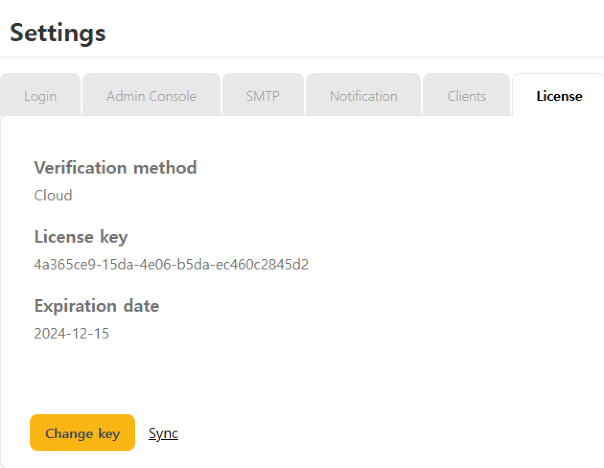604x468 pixels.
Task: Click the ec460c2845d2 segment of license key
Action: (262, 264)
